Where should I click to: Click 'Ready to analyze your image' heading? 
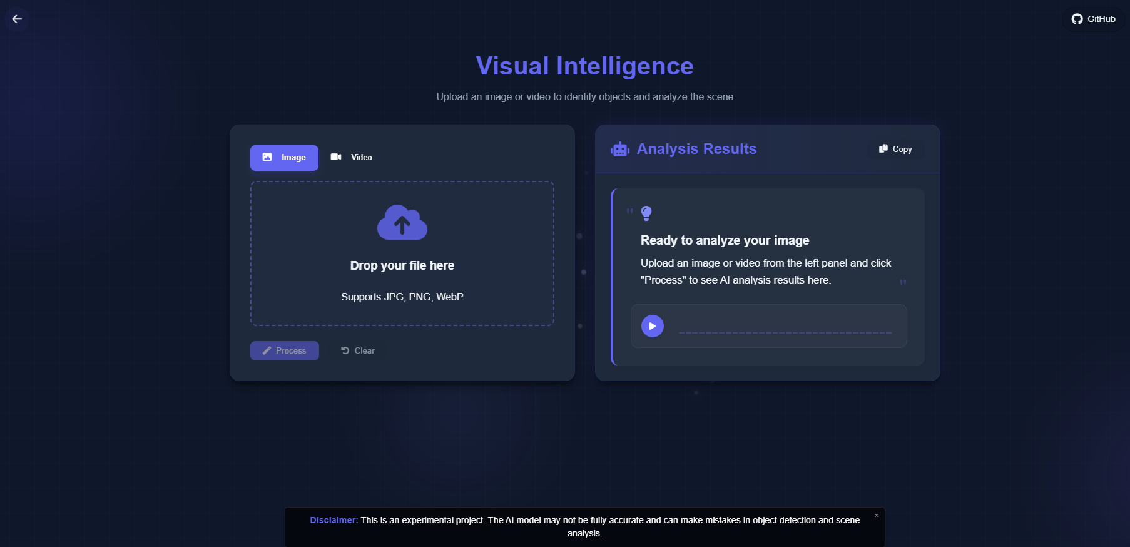coord(725,240)
